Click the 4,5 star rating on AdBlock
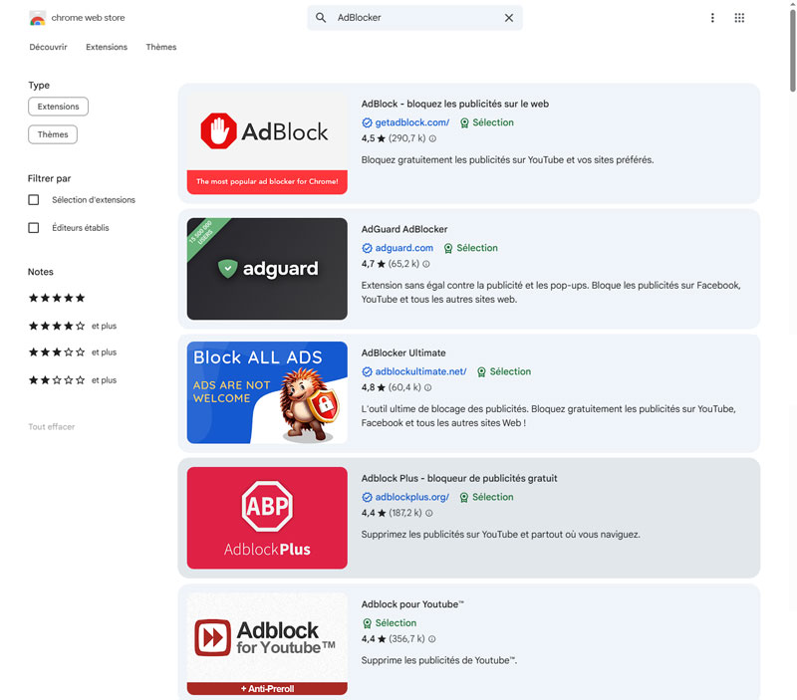This screenshot has height=700, width=797. [374, 138]
